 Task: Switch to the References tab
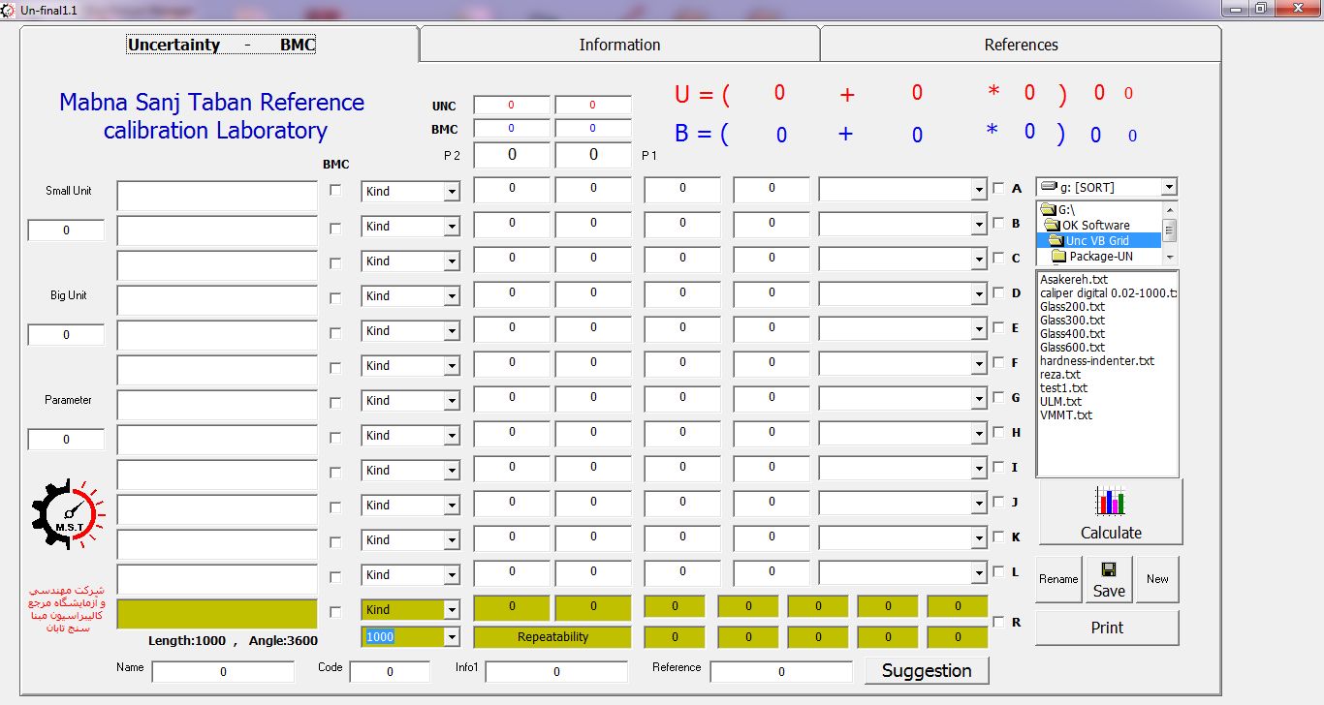pyautogui.click(x=1021, y=45)
